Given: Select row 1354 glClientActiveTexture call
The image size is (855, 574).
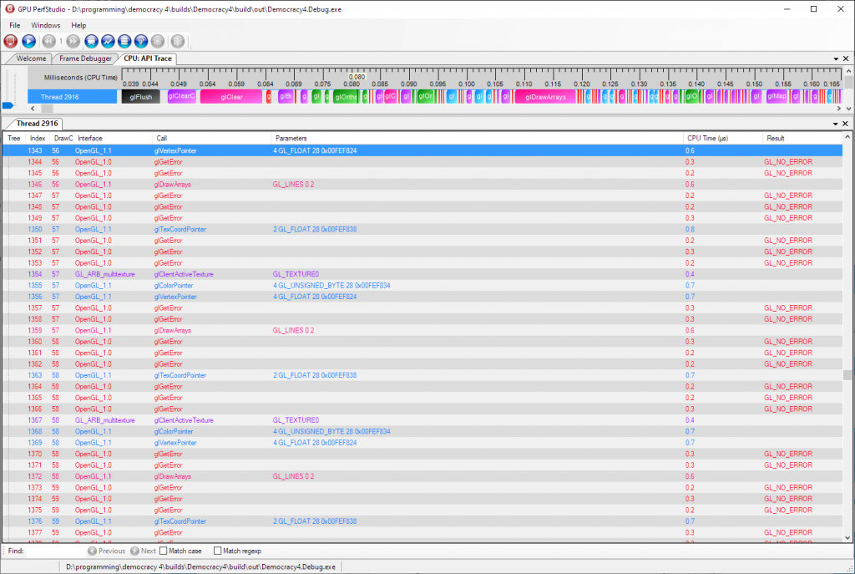Looking at the screenshot, I should coord(422,274).
